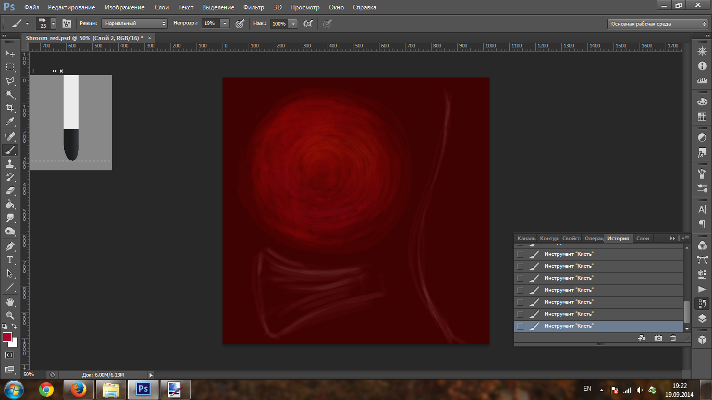Choose the Horizontal Type tool
Image resolution: width=712 pixels, height=400 pixels.
tap(10, 260)
